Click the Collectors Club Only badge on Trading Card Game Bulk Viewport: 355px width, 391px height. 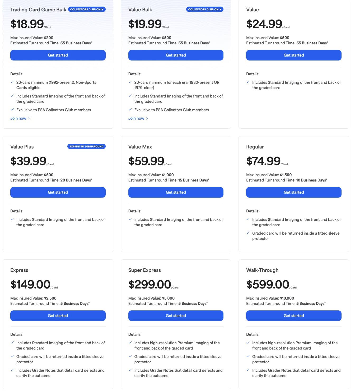pyautogui.click(x=87, y=9)
